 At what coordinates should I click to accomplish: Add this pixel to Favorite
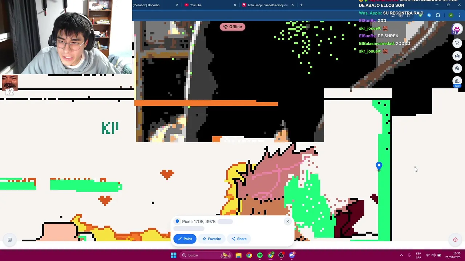[x=211, y=239]
